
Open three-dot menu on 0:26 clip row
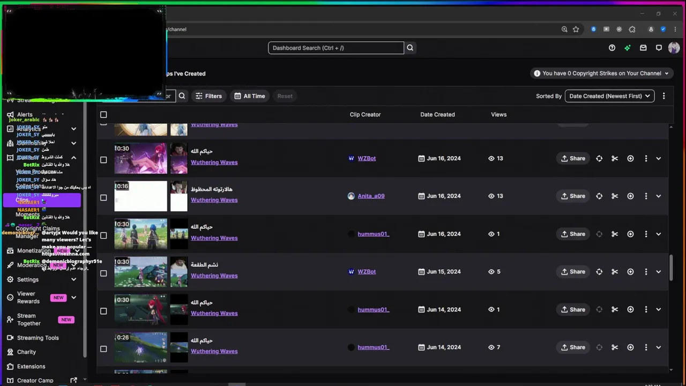(x=646, y=347)
